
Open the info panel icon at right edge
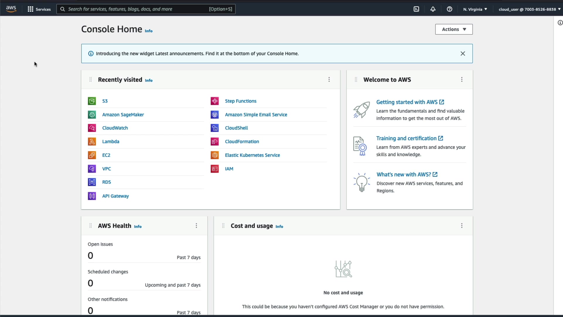coord(560,23)
